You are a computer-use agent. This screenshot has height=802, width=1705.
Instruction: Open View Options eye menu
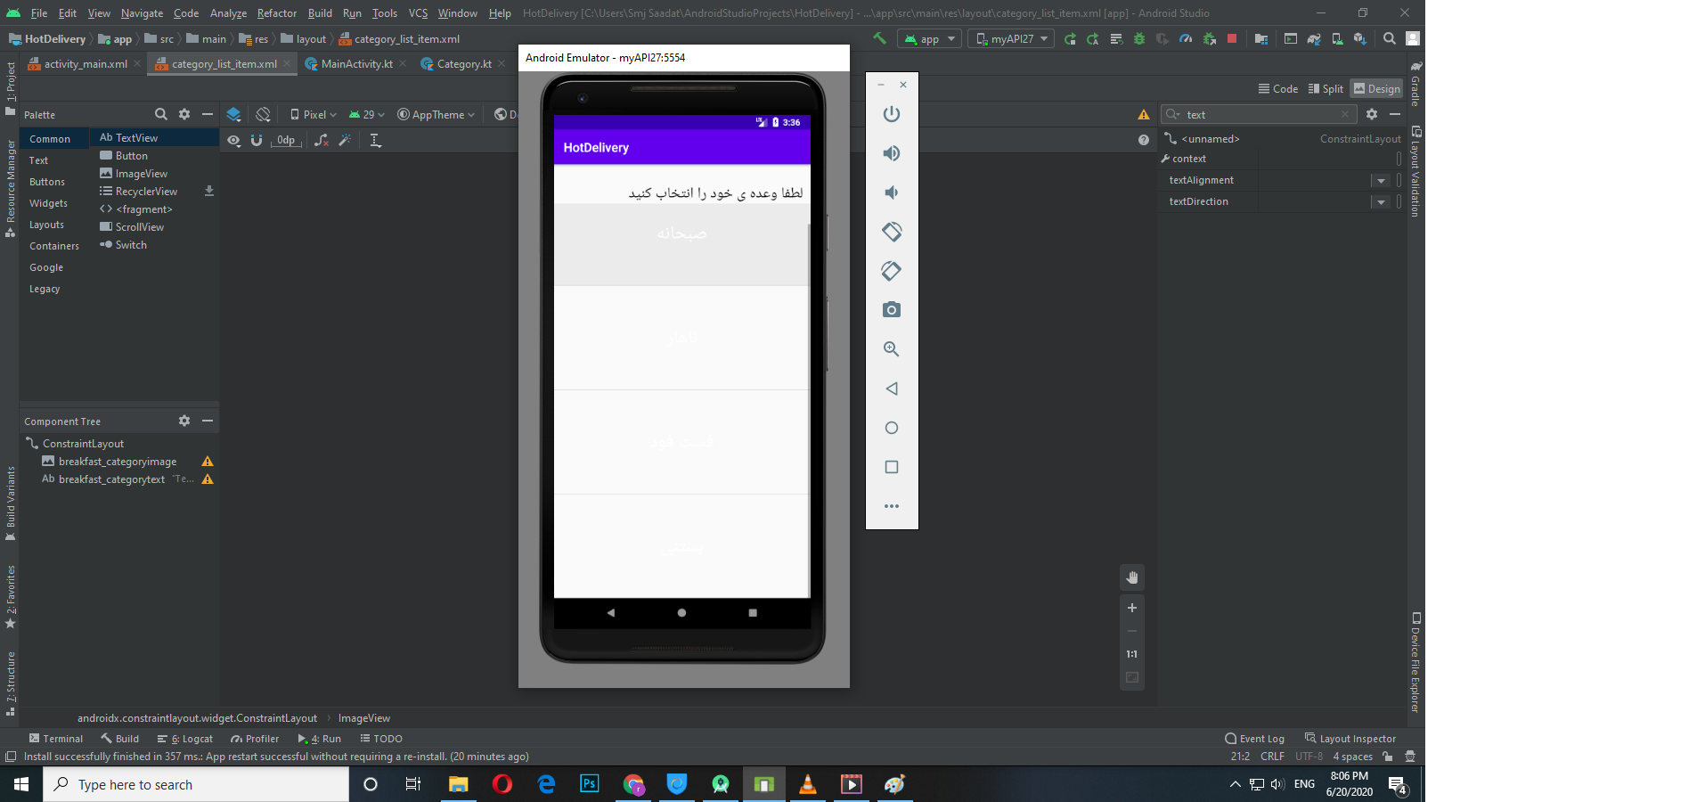233,140
